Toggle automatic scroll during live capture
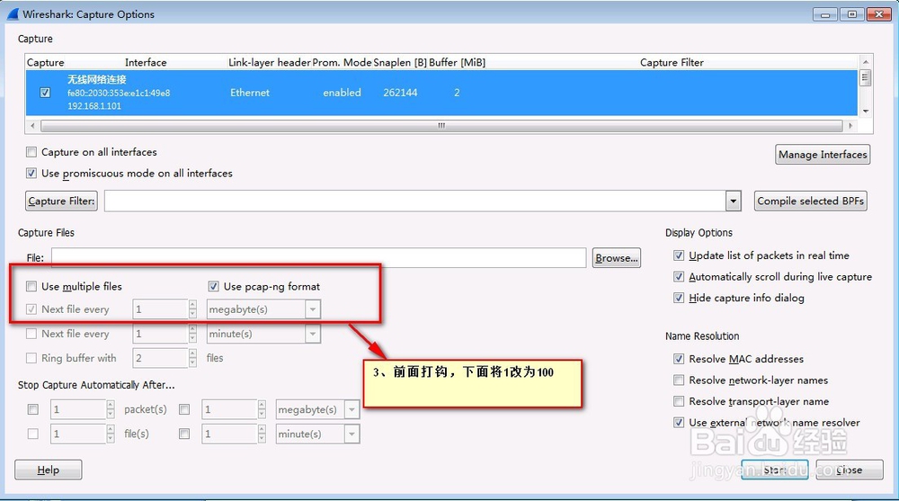Image resolution: width=899 pixels, height=501 pixels. (x=679, y=277)
